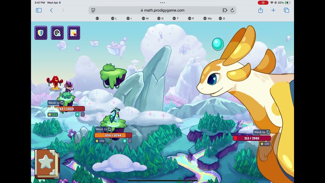
Task: Open the "P" bookmark
Action: (191, 18)
